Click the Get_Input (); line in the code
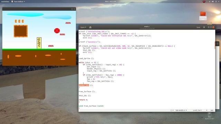 [x=94, y=67]
